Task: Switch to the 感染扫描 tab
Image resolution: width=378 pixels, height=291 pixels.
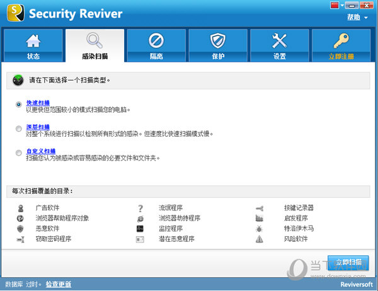Action: (94, 45)
